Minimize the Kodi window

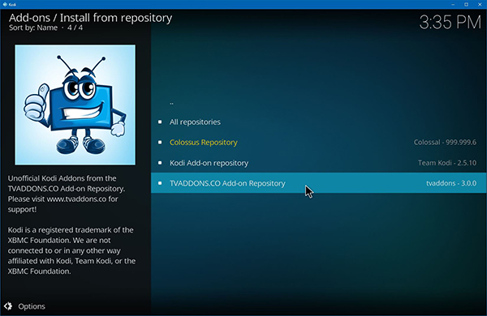coord(453,4)
